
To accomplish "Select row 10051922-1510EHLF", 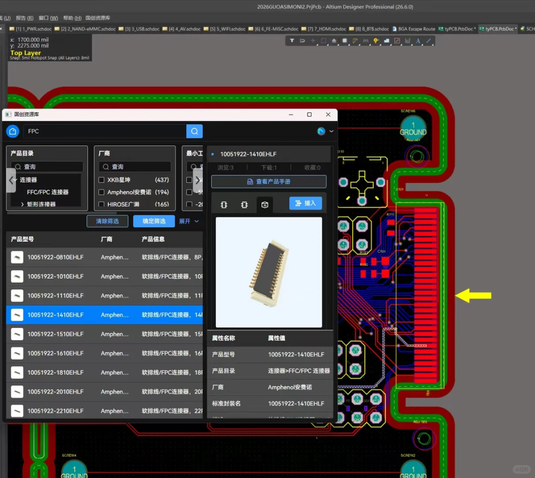I will click(x=105, y=334).
